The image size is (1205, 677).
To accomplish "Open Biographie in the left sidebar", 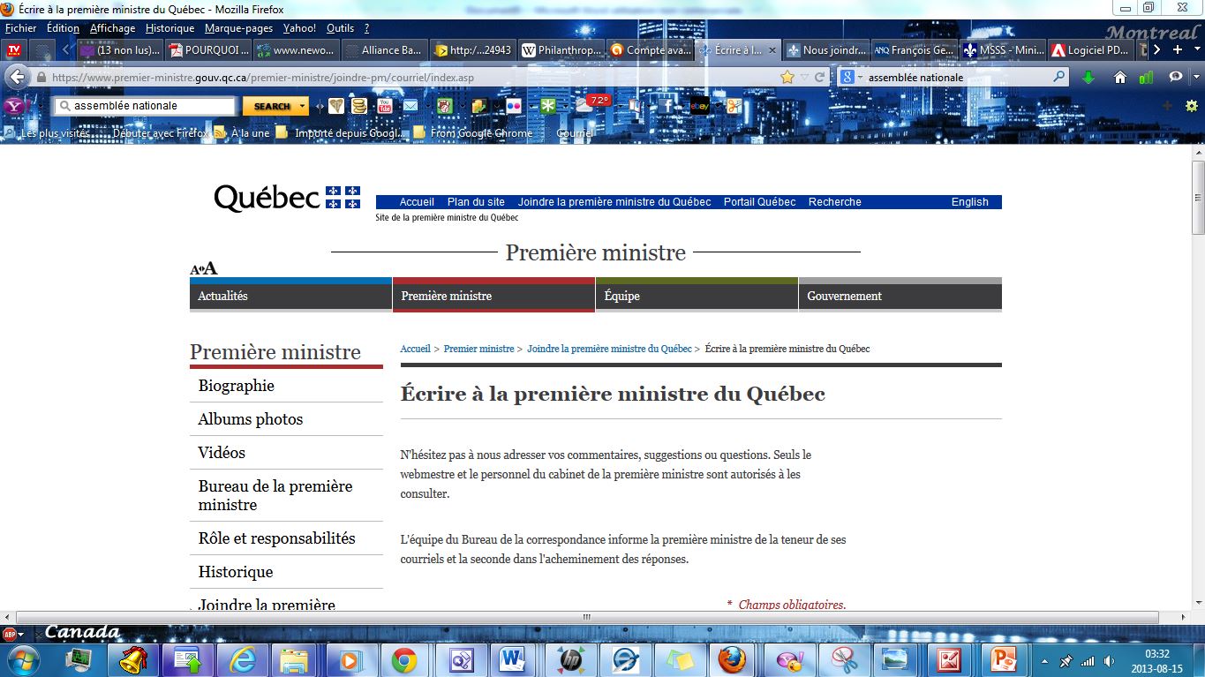I will point(237,386).
